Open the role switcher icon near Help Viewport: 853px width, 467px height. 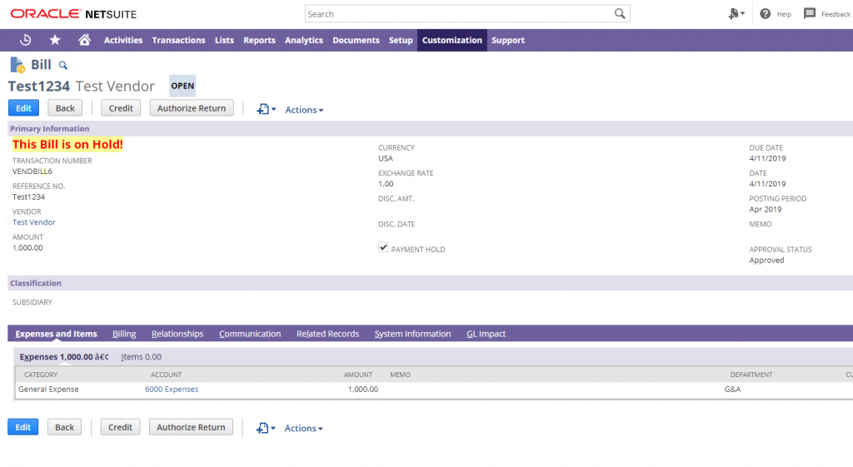coord(736,14)
